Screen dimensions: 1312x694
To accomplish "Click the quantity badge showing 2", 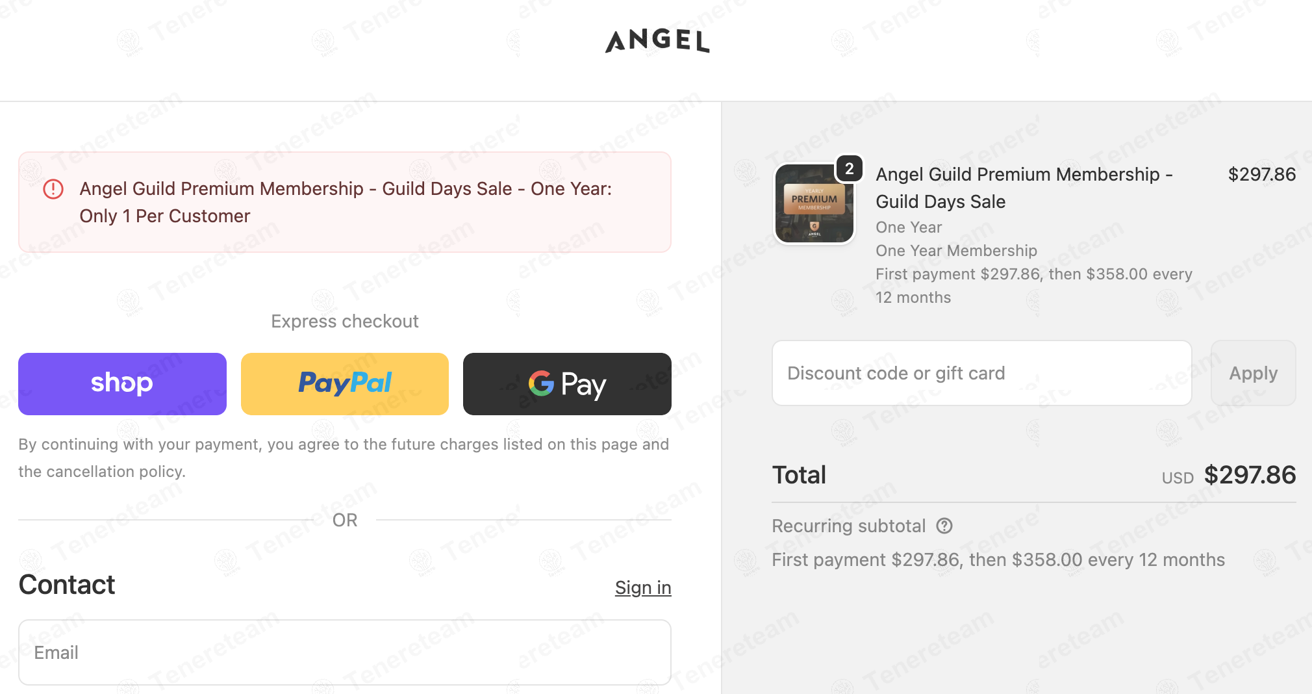I will pos(849,169).
